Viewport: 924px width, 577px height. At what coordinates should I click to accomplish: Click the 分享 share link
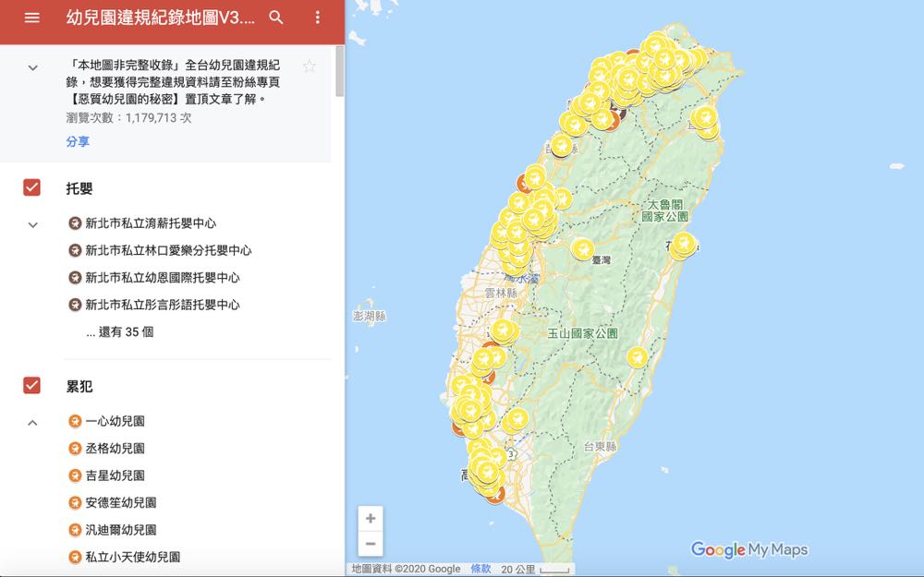pos(78,142)
